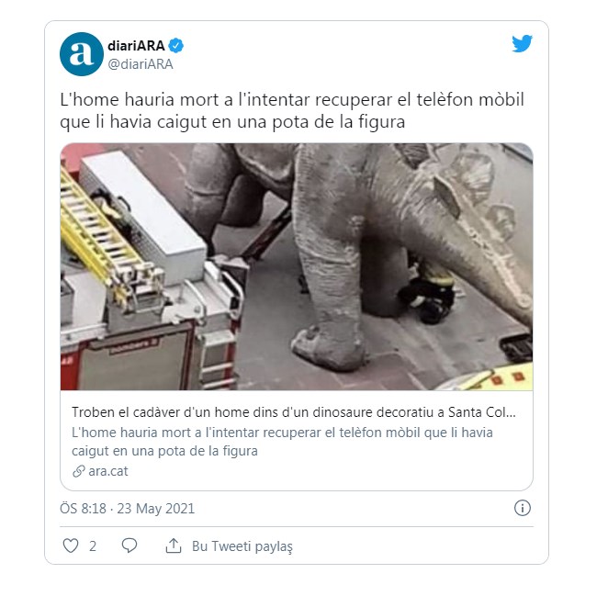Image resolution: width=608 pixels, height=596 pixels.
Task: Click the 23 May 2021 date
Action: tap(155, 509)
